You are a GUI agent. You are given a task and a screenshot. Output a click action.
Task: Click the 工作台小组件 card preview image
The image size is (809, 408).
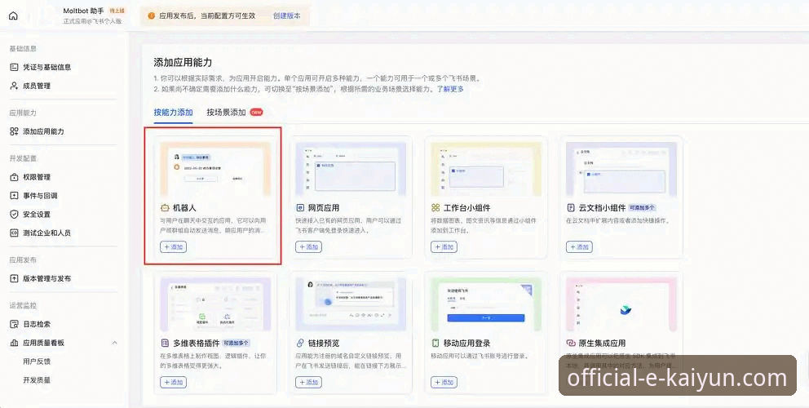(x=486, y=170)
